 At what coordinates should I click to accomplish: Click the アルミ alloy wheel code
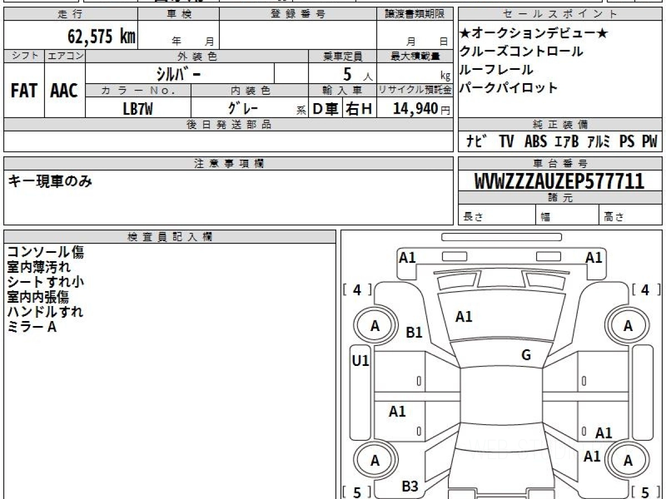tap(599, 141)
